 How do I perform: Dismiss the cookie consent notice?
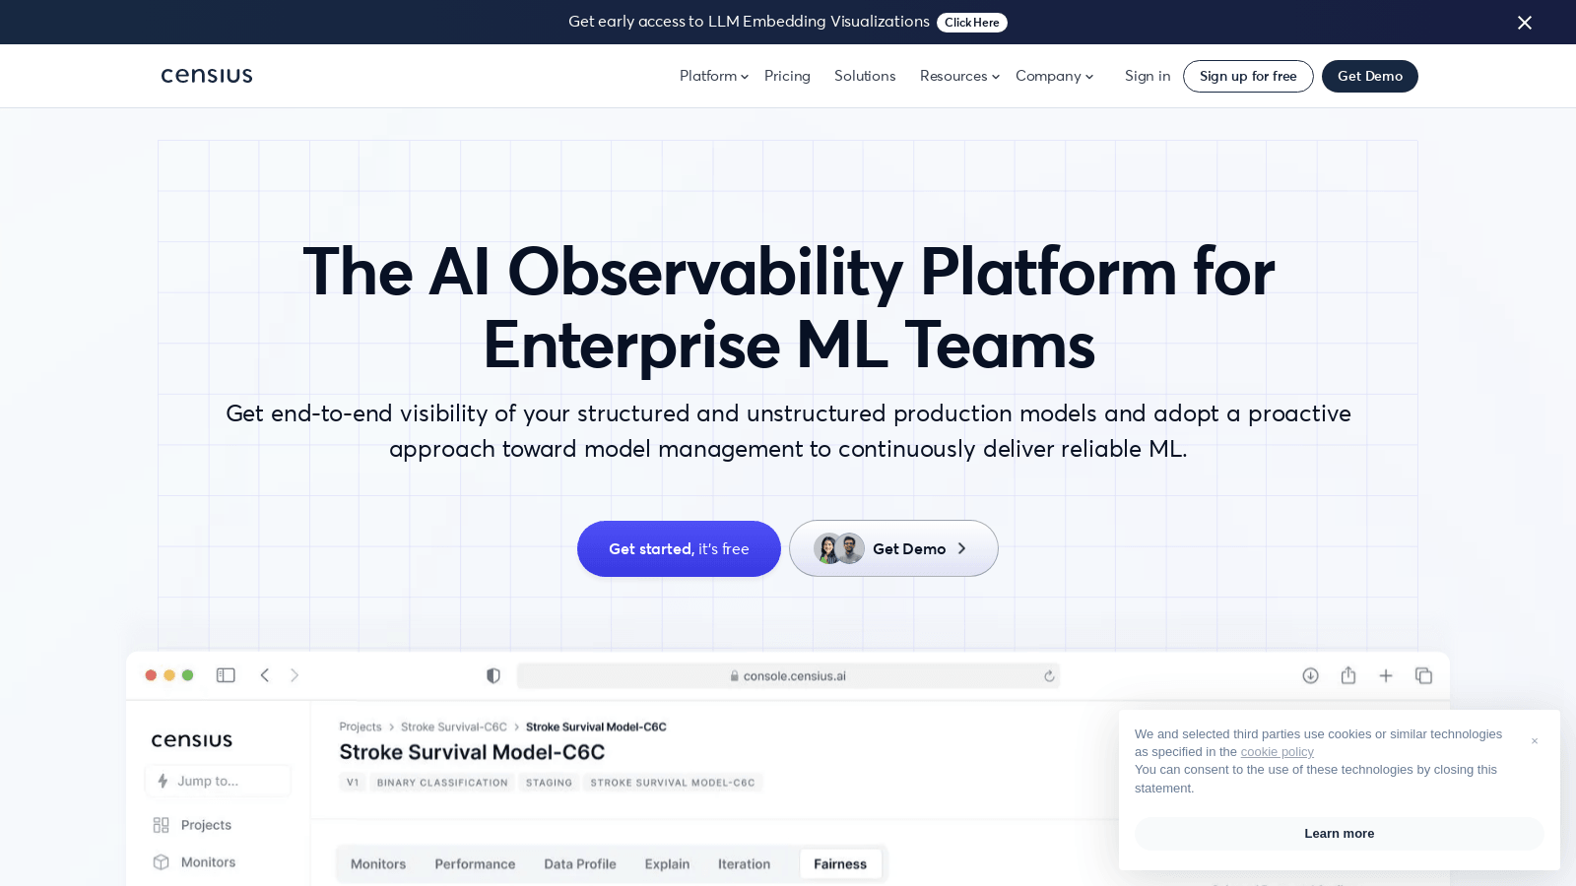1534,741
